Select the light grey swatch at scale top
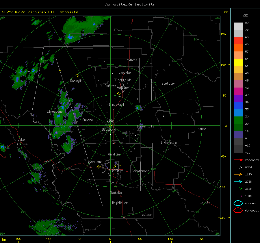The width and height of the screenshot is (260, 243). coord(238,26)
